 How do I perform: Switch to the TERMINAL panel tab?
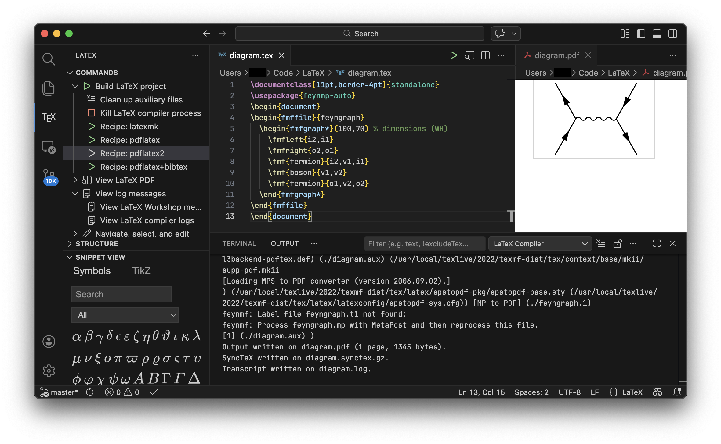point(239,243)
